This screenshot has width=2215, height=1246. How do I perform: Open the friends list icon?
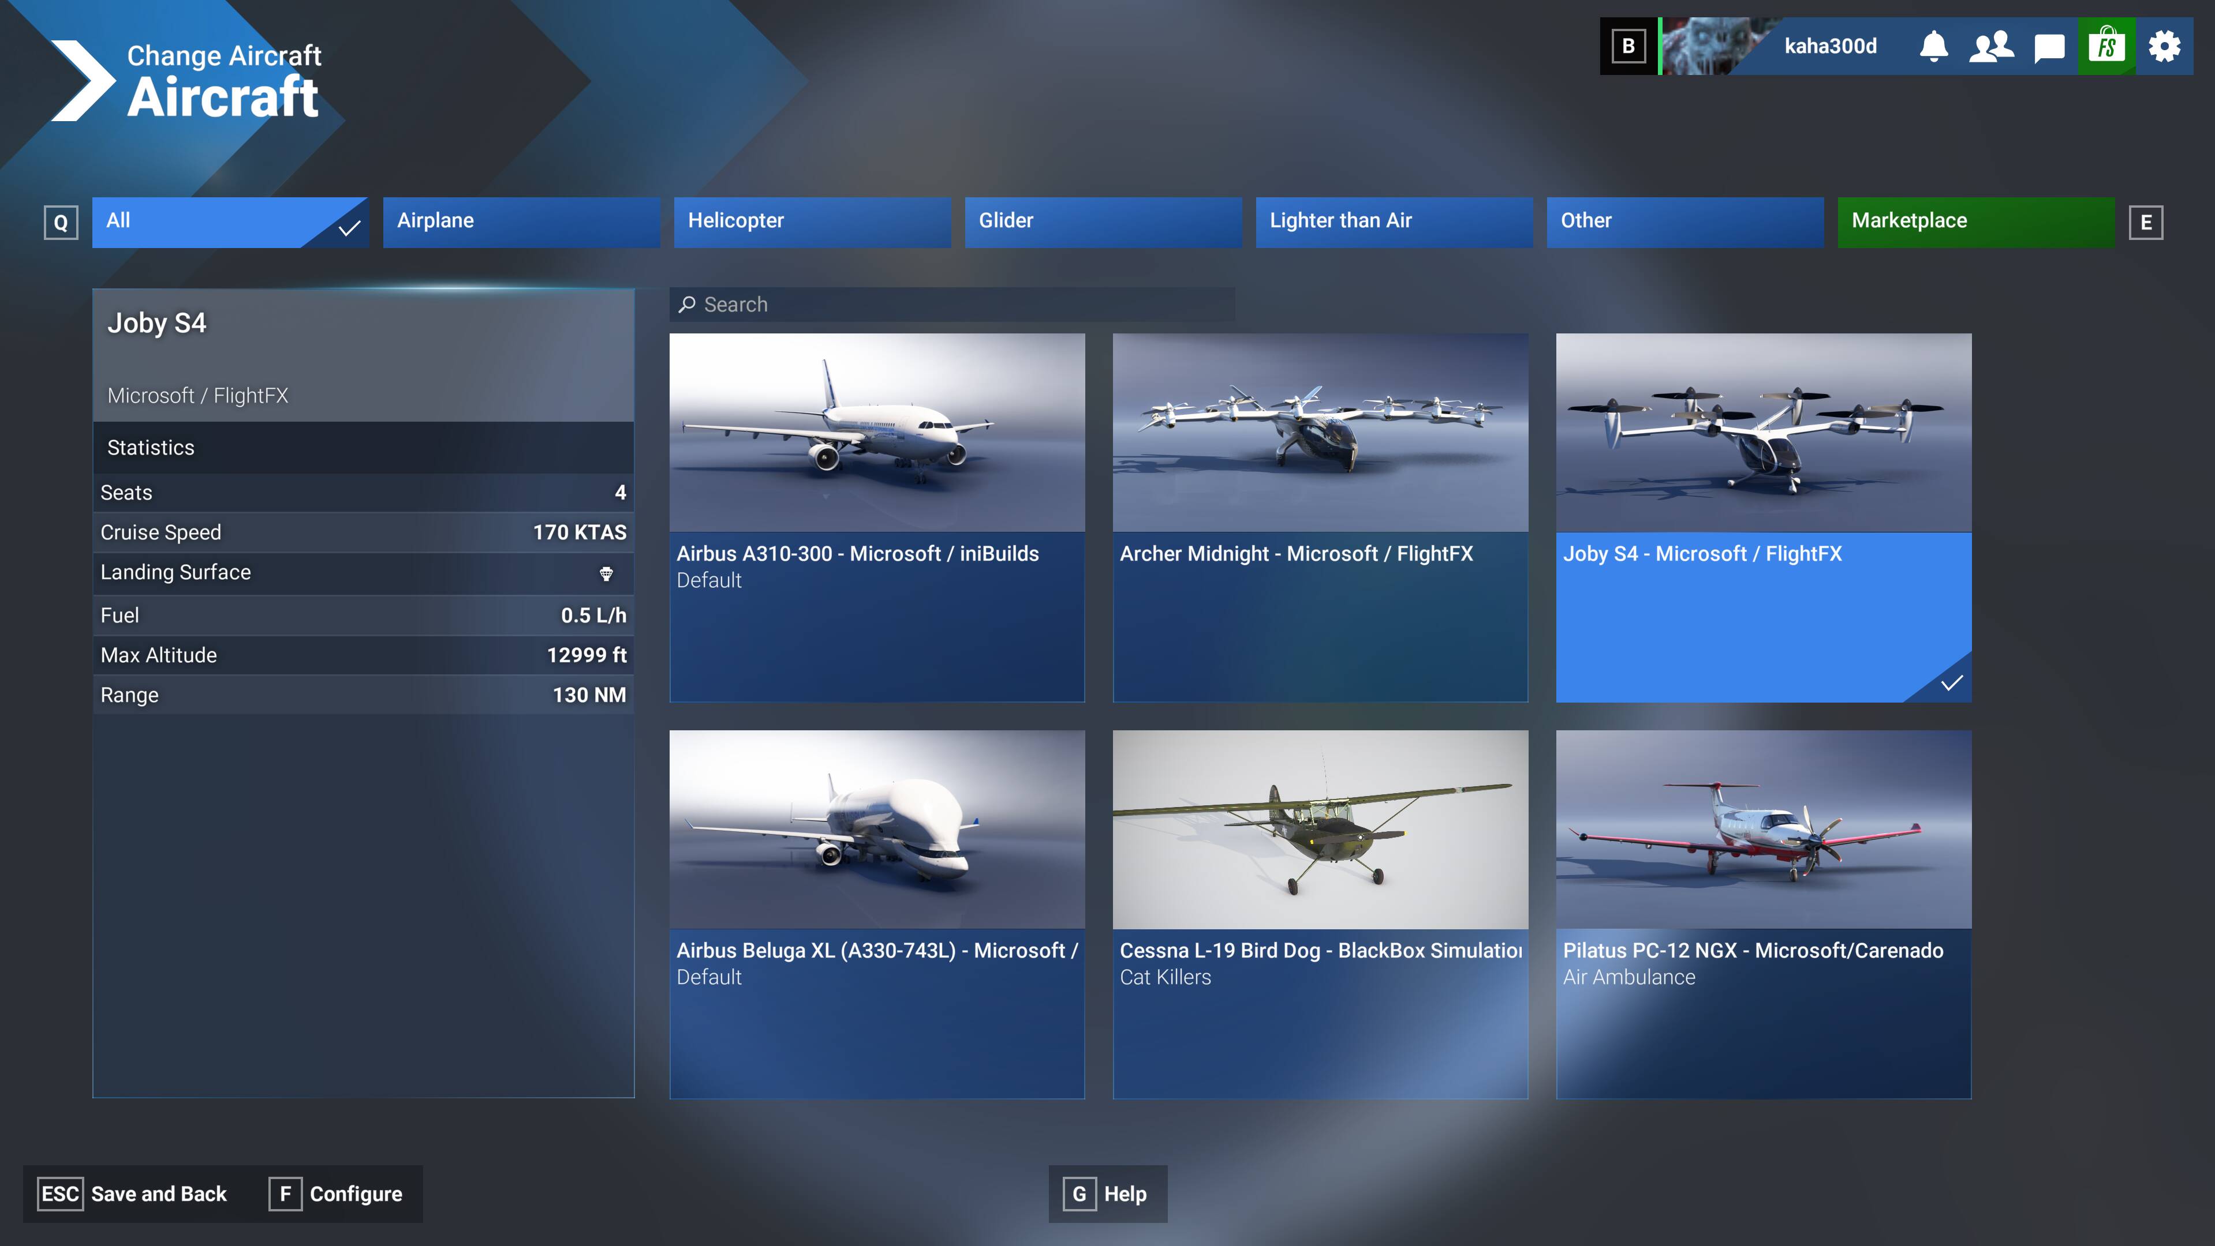(1992, 46)
